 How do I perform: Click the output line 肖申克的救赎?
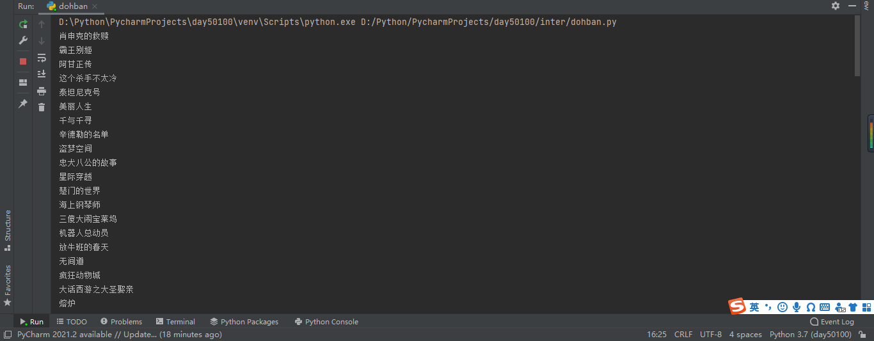[x=84, y=36]
